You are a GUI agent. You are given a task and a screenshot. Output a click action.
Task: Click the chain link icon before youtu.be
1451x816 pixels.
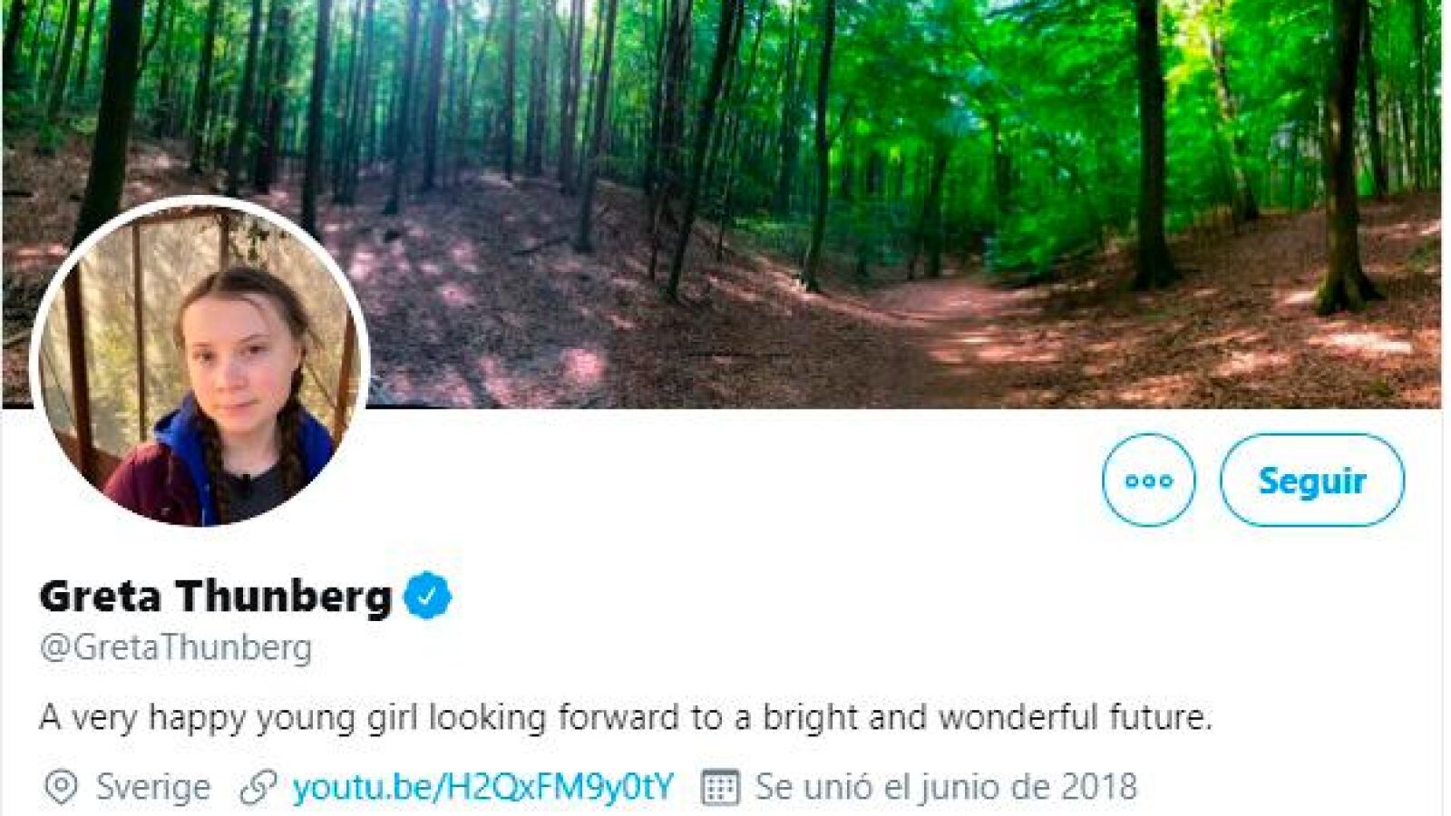[258, 787]
